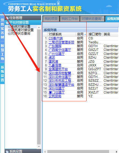The width and height of the screenshot is (119, 153).
Task: Click the 系统设置 panel icon
Action: point(7,152)
